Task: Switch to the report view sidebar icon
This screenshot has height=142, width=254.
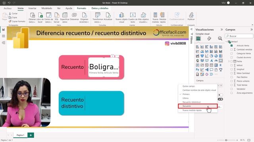Action: (x=4, y=30)
